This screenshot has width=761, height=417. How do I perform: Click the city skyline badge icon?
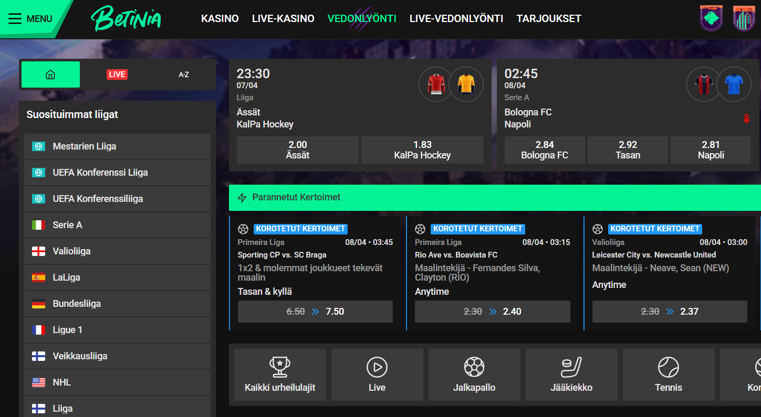[x=744, y=18]
